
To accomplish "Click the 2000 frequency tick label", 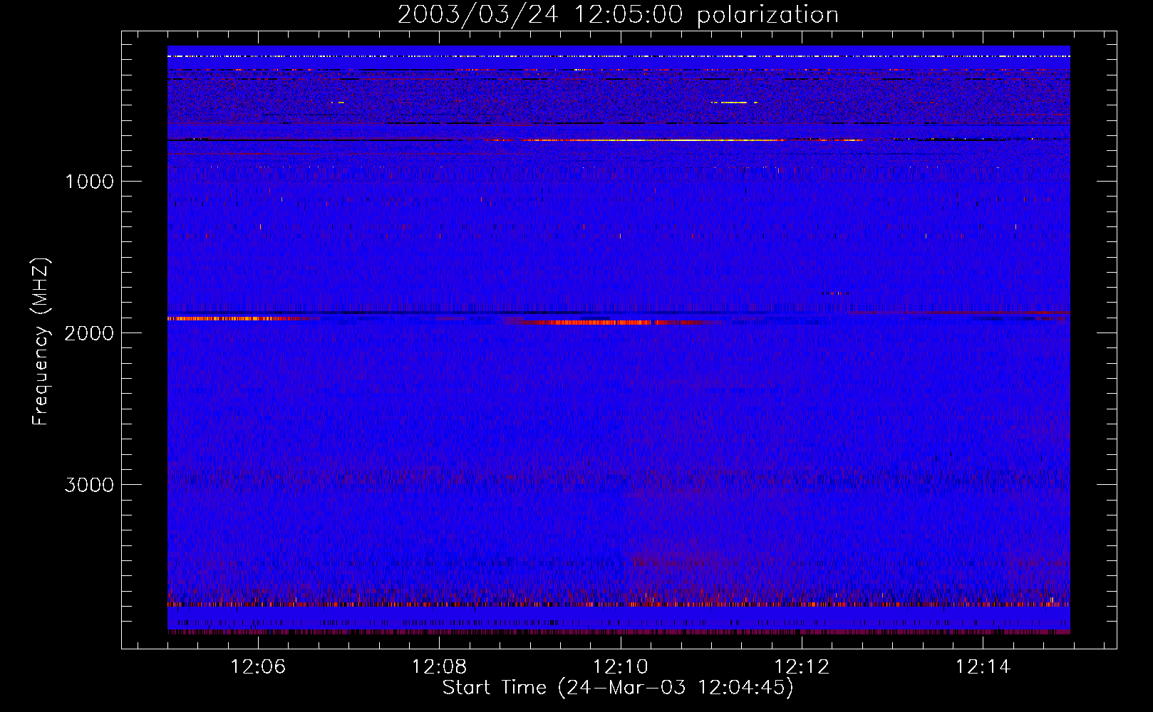I will point(89,333).
